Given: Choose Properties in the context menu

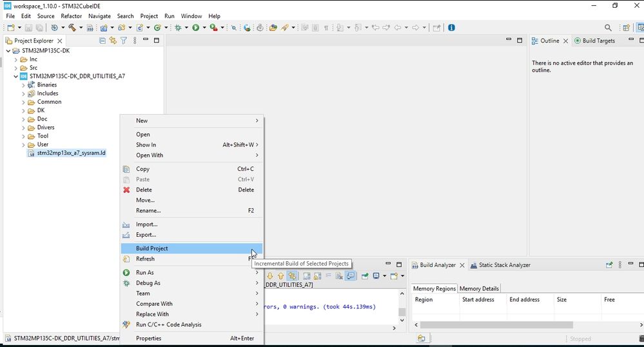Looking at the screenshot, I should point(192,339).
